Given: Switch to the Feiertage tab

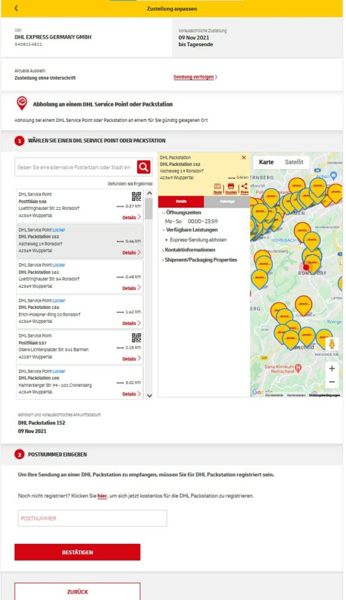Looking at the screenshot, I should click(x=227, y=202).
